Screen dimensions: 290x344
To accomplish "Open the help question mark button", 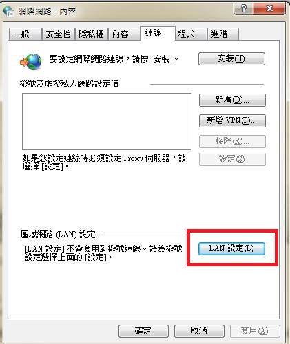I will [x=243, y=9].
